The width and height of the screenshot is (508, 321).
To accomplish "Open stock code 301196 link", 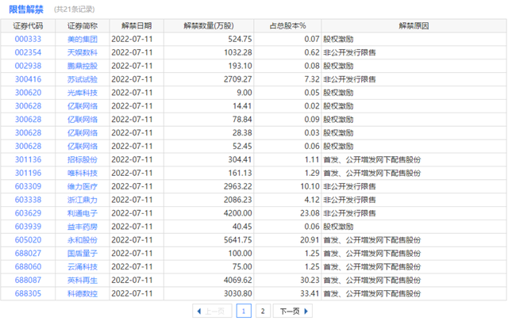I will click(28, 173).
